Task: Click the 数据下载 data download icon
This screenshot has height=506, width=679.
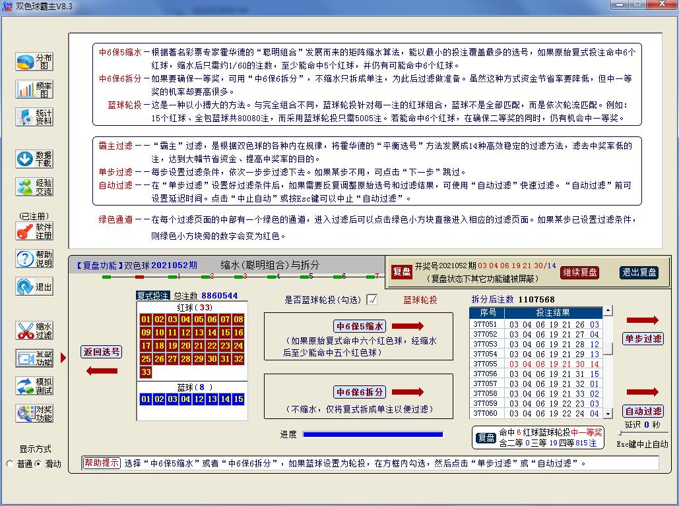Action: click(34, 159)
